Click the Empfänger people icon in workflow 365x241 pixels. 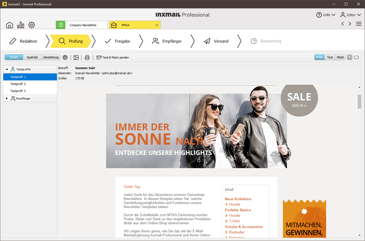[156, 41]
